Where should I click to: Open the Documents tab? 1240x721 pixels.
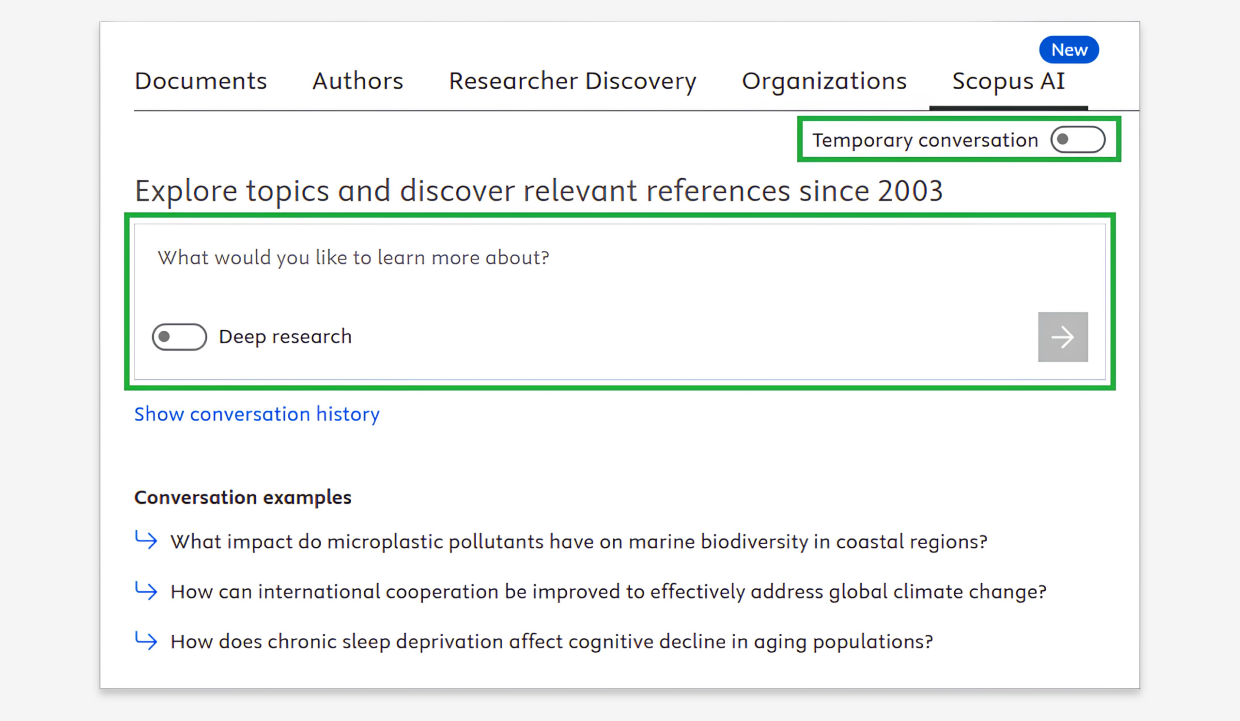[x=201, y=81]
